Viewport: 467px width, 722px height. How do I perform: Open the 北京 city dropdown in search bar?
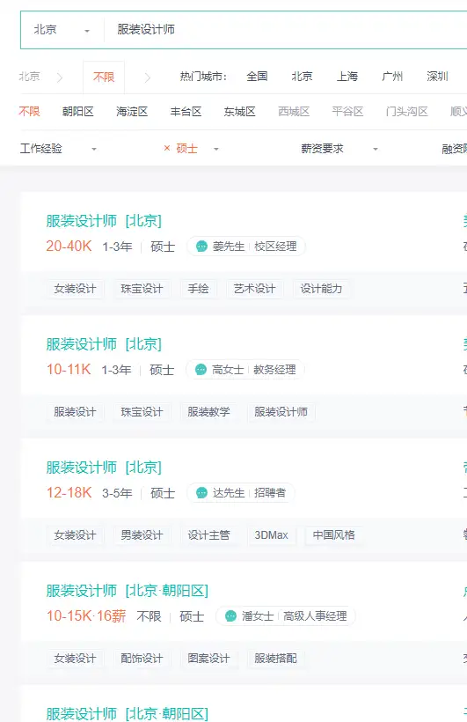click(62, 30)
